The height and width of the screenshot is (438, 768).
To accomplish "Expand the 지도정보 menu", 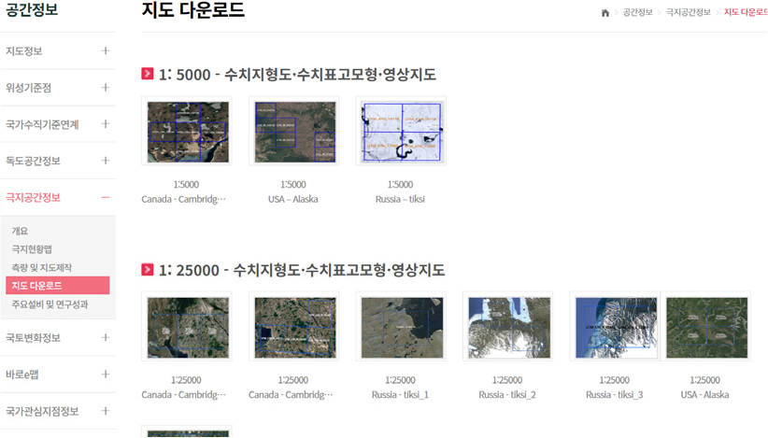I will 106,50.
